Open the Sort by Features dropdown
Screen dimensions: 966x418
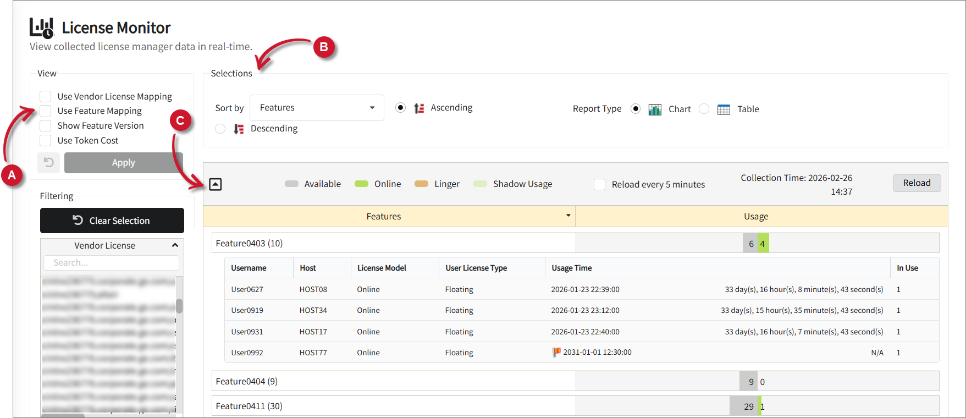pos(317,108)
